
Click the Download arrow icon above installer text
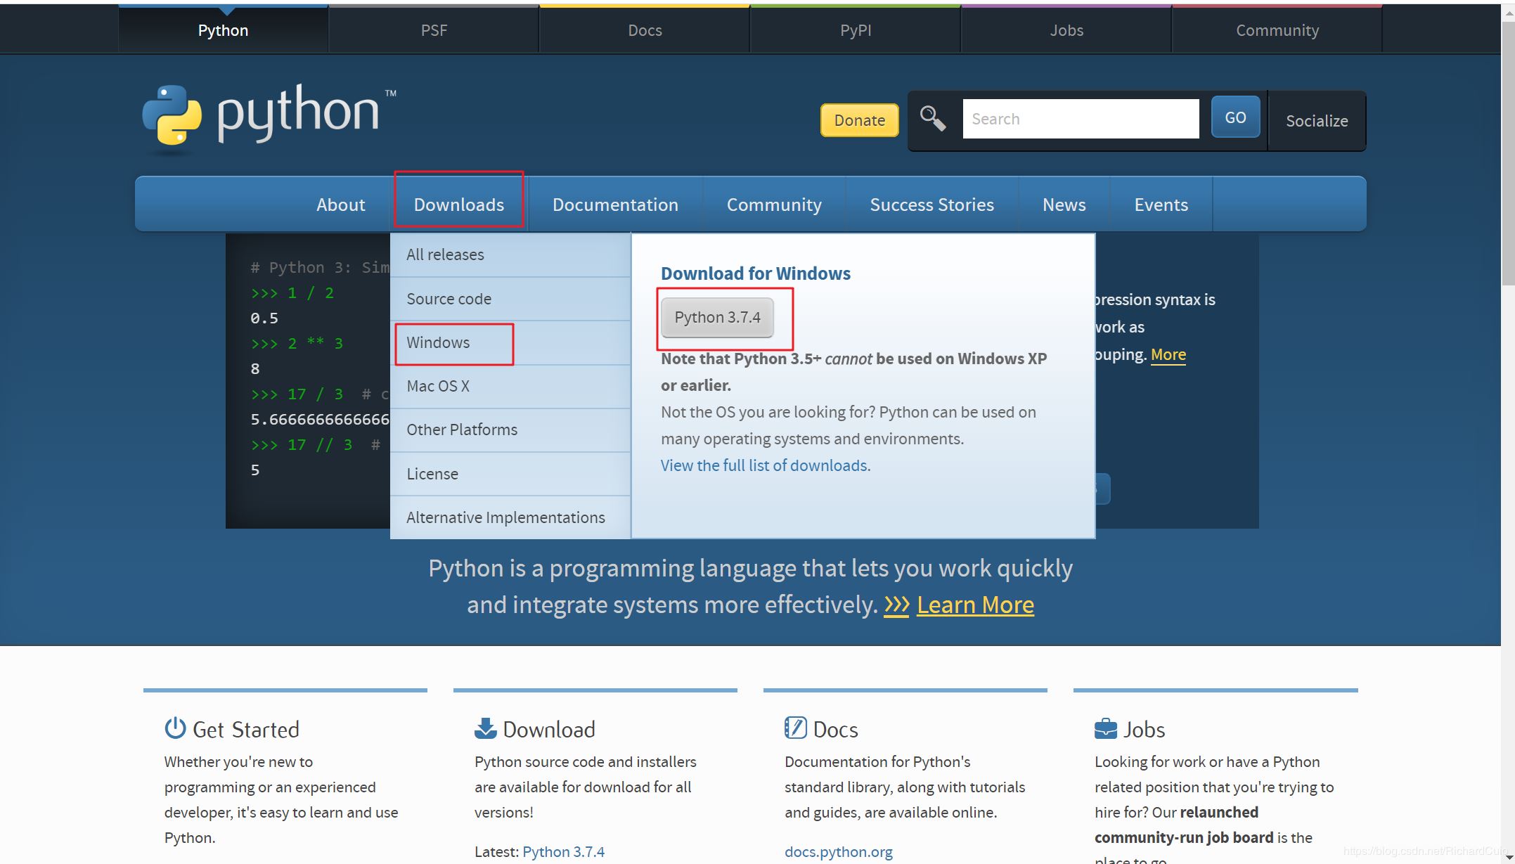tap(486, 727)
